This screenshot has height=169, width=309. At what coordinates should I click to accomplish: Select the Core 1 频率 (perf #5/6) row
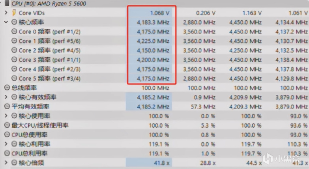55,41
